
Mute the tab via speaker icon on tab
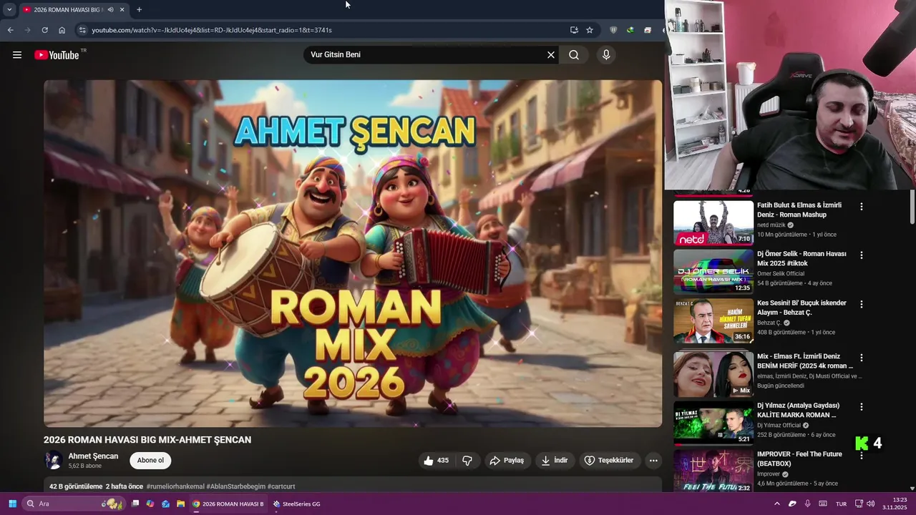pos(110,10)
